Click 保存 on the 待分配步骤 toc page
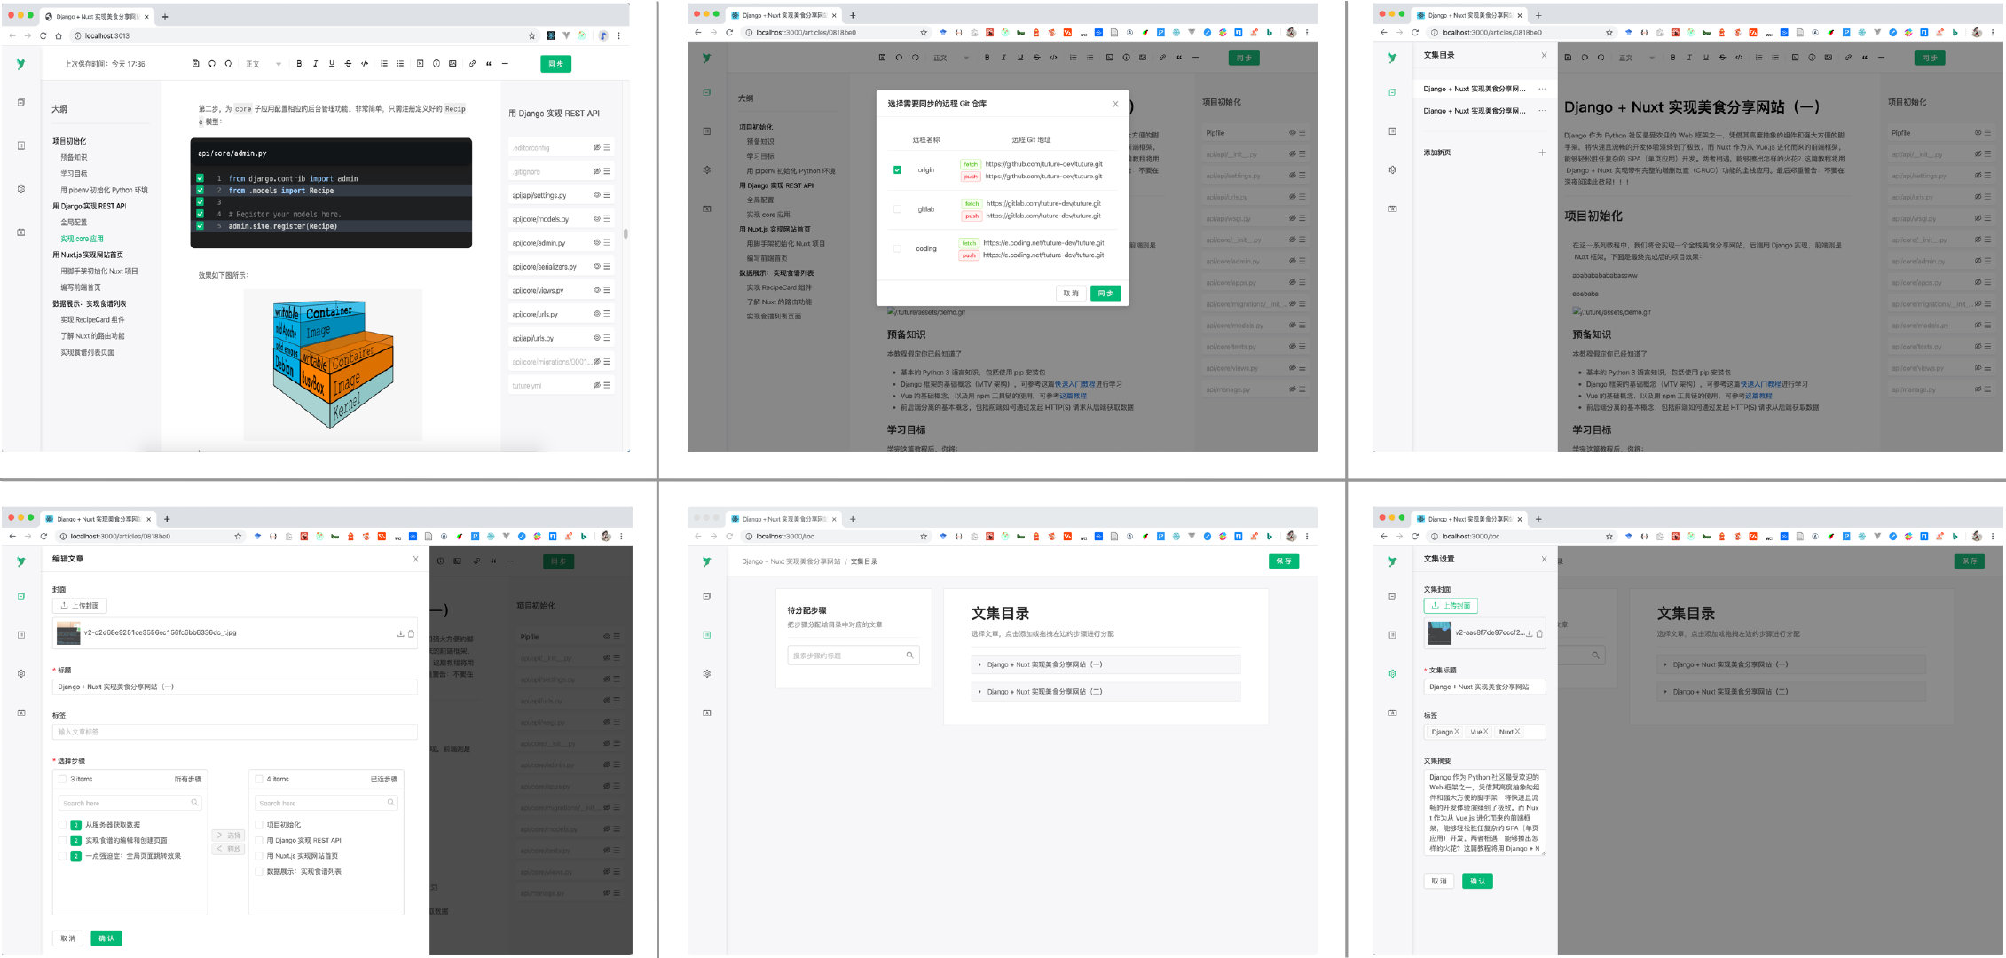 click(1284, 561)
